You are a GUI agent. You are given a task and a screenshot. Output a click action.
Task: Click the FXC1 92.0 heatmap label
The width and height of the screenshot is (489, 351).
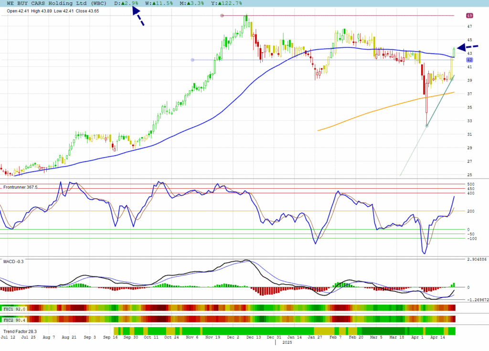point(14,309)
